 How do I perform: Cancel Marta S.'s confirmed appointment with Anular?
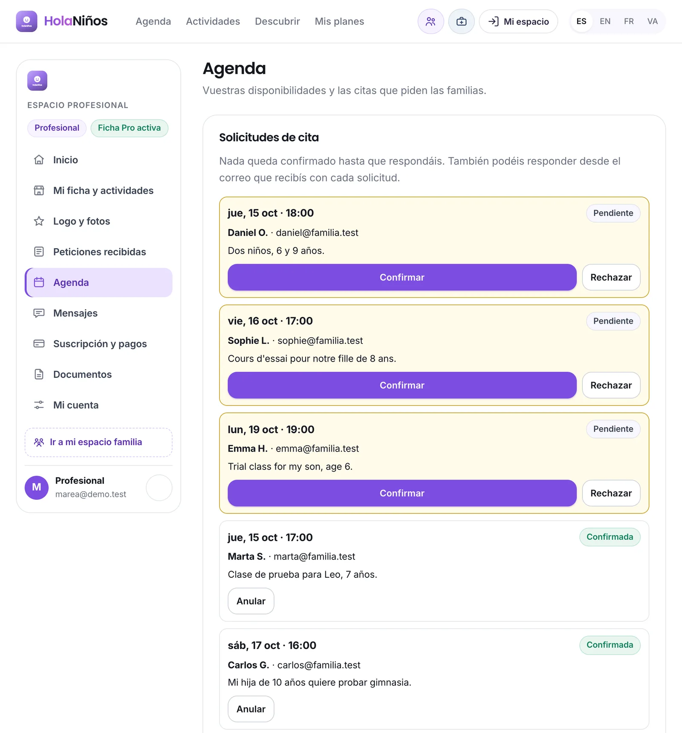251,601
